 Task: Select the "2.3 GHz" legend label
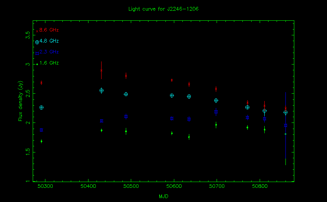pos(49,52)
